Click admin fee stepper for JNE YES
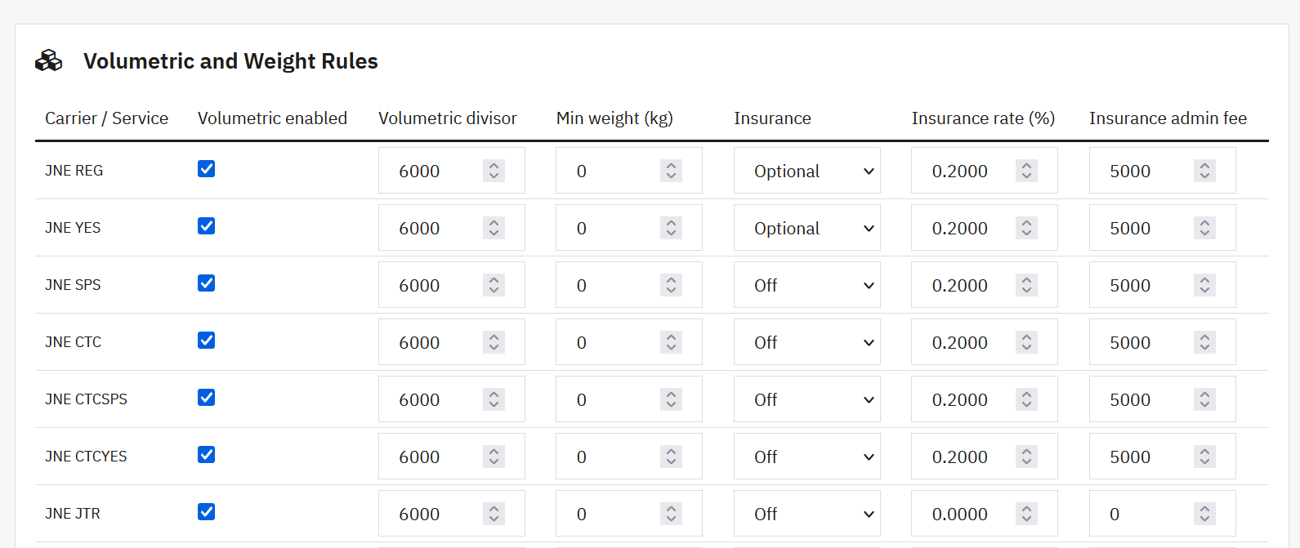1300x548 pixels. [x=1204, y=228]
